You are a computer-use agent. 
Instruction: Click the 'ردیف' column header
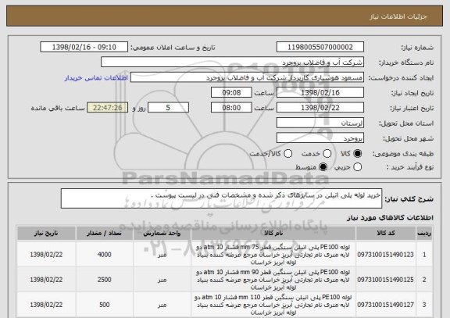(424, 233)
